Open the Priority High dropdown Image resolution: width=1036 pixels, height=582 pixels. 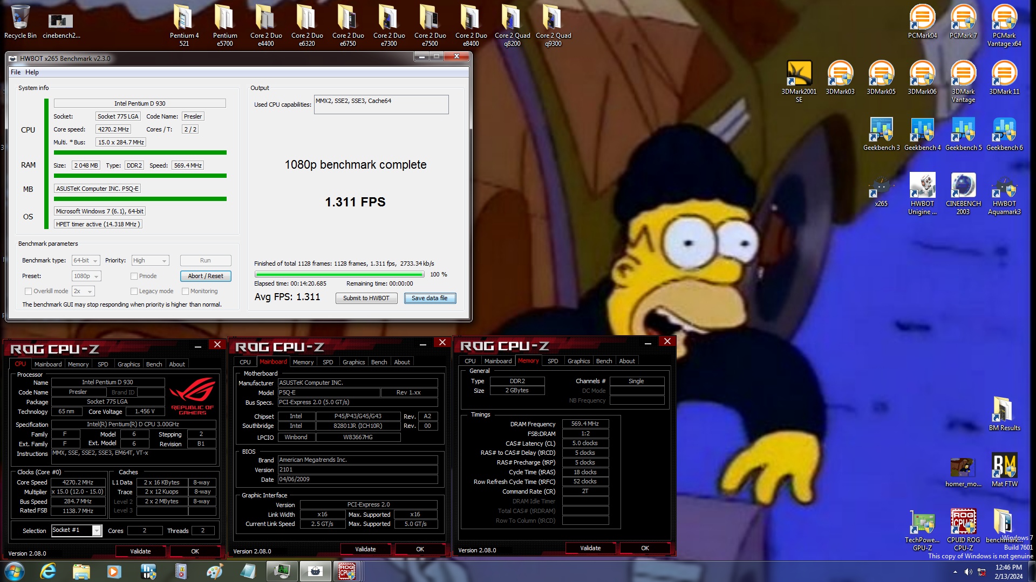[x=151, y=260]
